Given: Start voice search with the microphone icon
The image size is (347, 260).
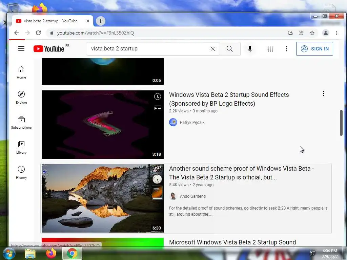Looking at the screenshot, I should click(x=250, y=49).
